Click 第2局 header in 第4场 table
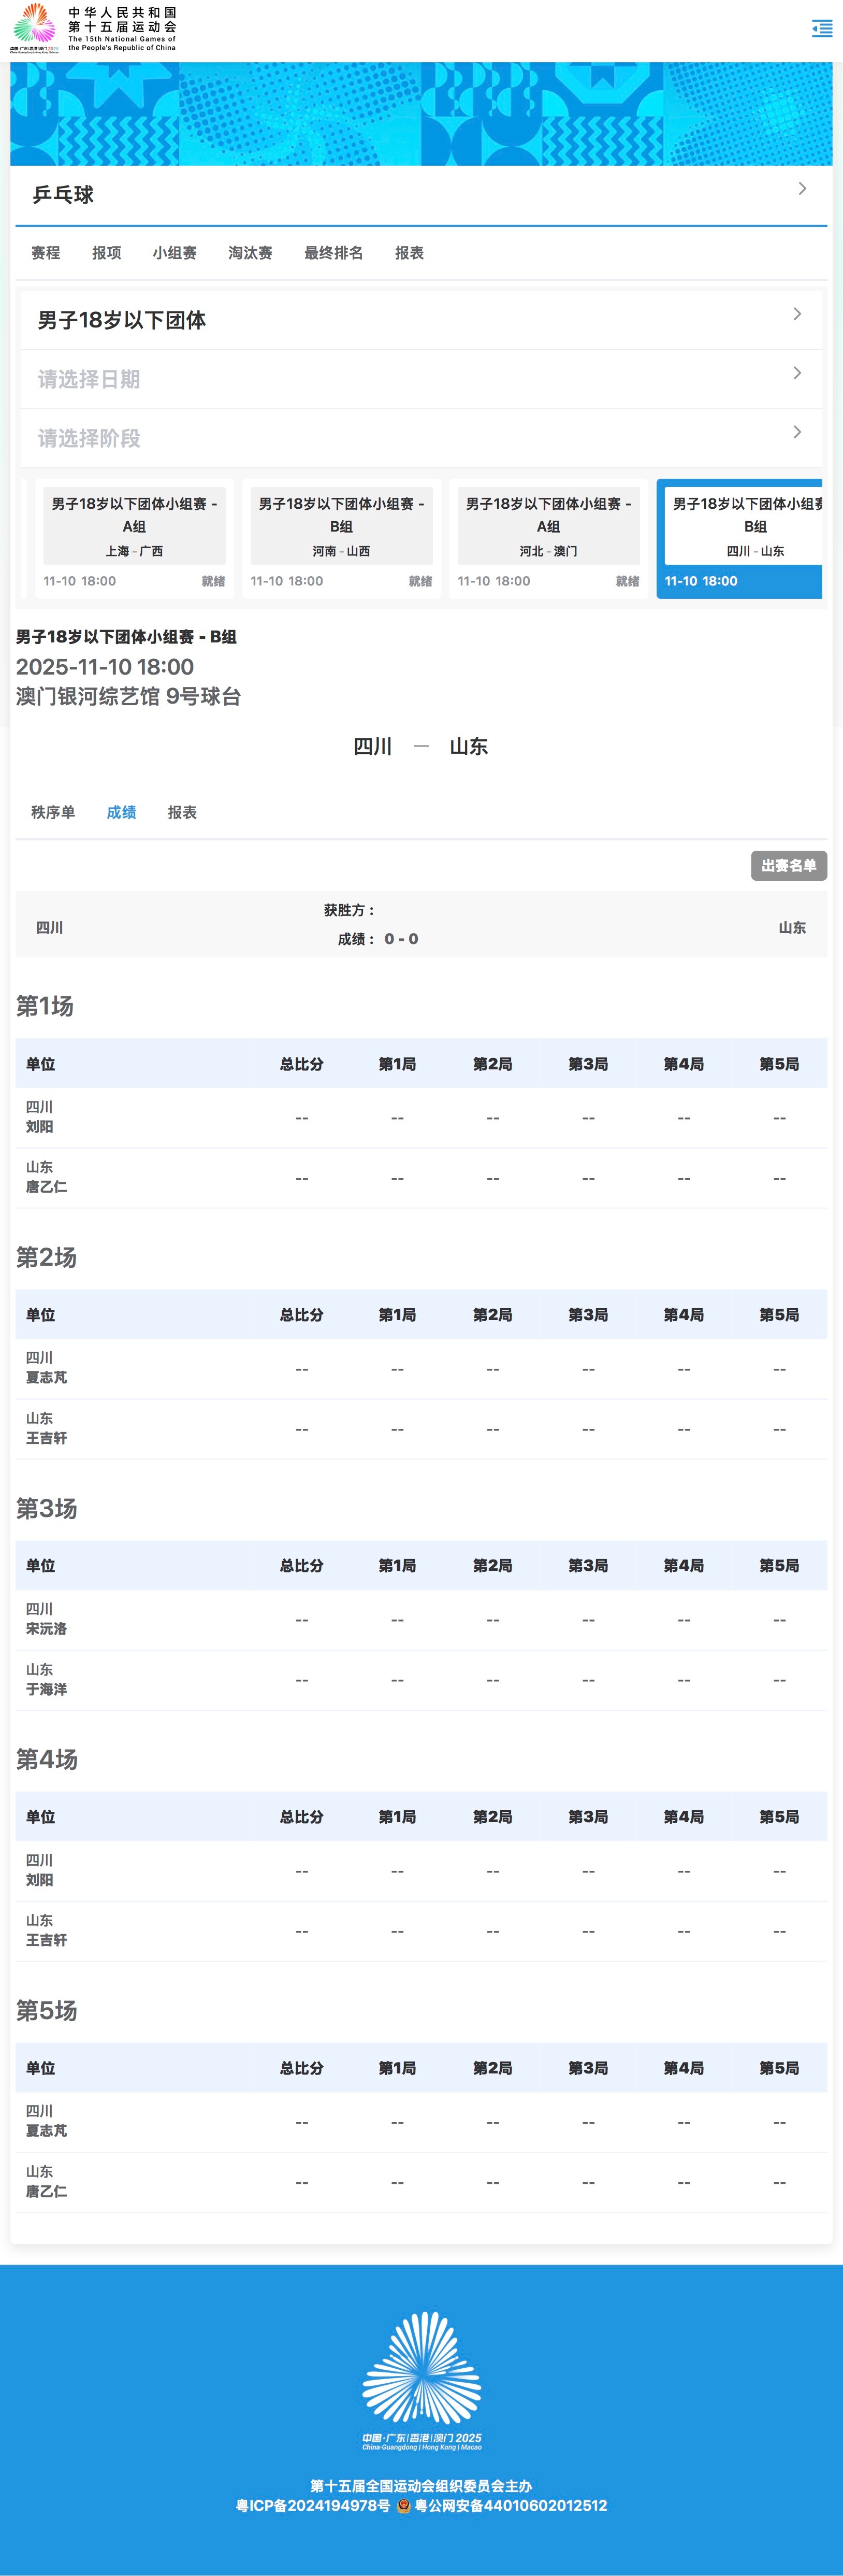This screenshot has width=843, height=2576. click(493, 1817)
